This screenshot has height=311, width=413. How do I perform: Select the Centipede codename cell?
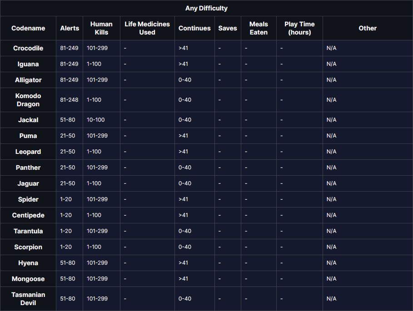point(28,215)
